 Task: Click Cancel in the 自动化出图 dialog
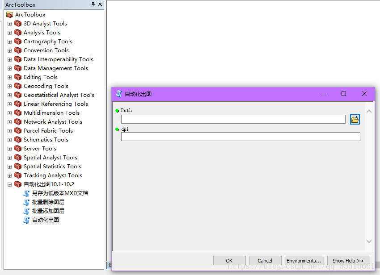coord(265,261)
